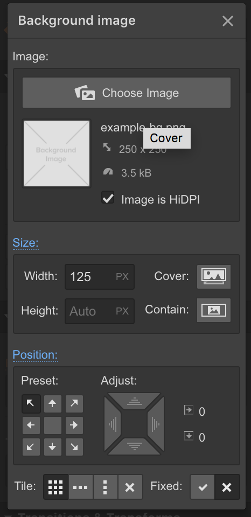Edit the Height input field
Viewport: 251px width, 517px height.
(99, 311)
